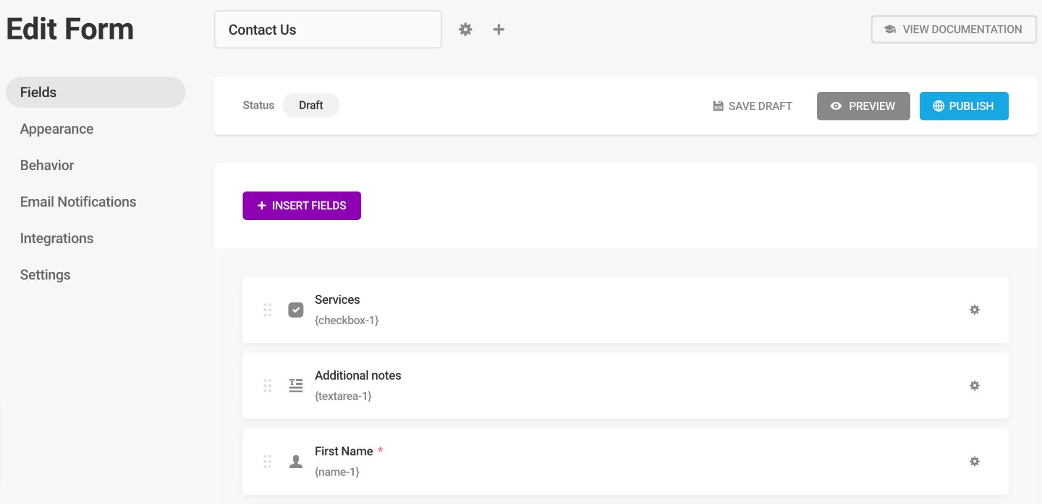Screen dimensions: 1042x504
Task: Open settings gear for First Name field
Action: (974, 461)
